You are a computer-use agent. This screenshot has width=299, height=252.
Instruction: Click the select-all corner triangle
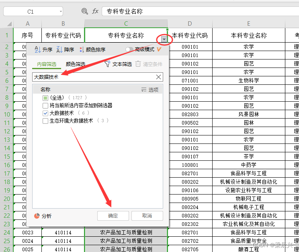tap(9, 24)
